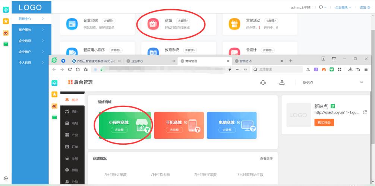
Task: Open the address bar three-dots menu
Action: (237, 69)
